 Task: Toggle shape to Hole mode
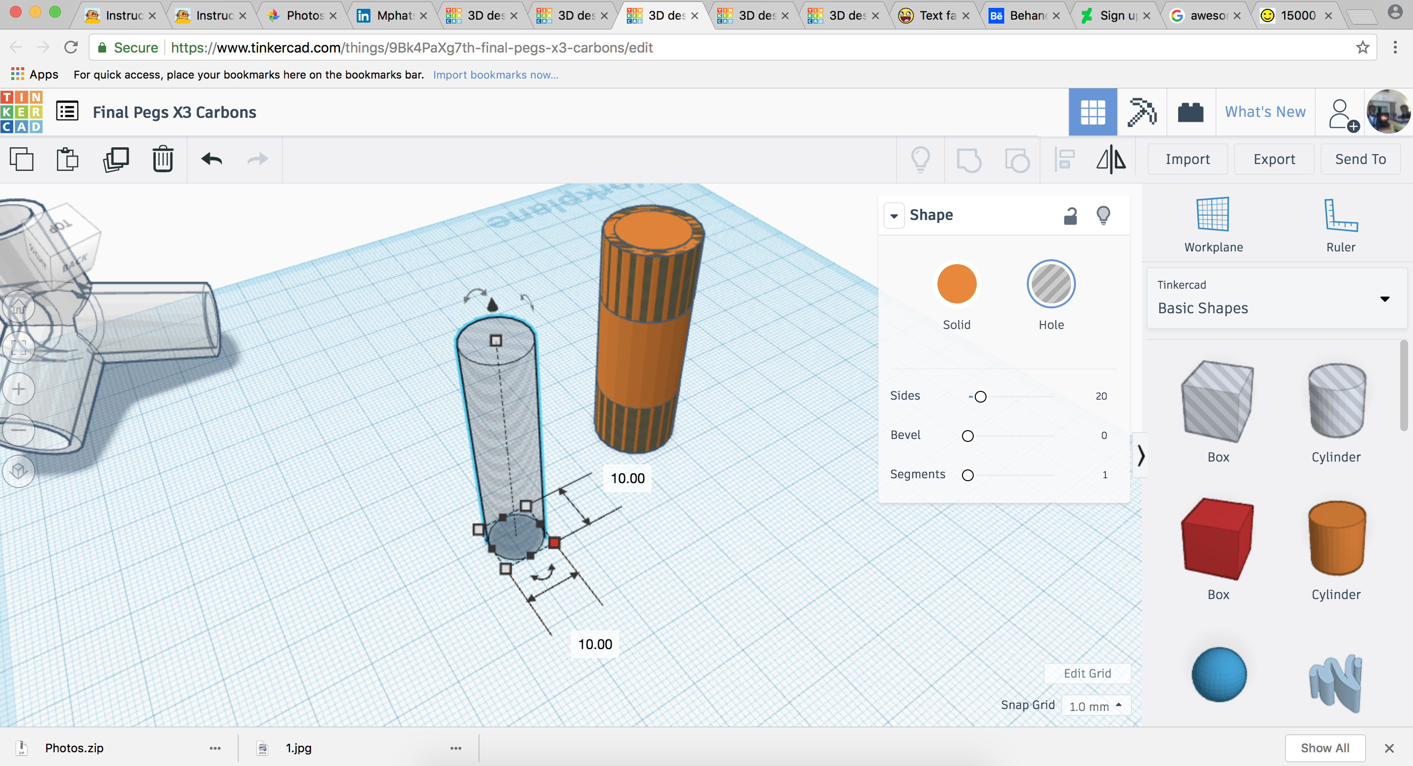pos(1049,284)
